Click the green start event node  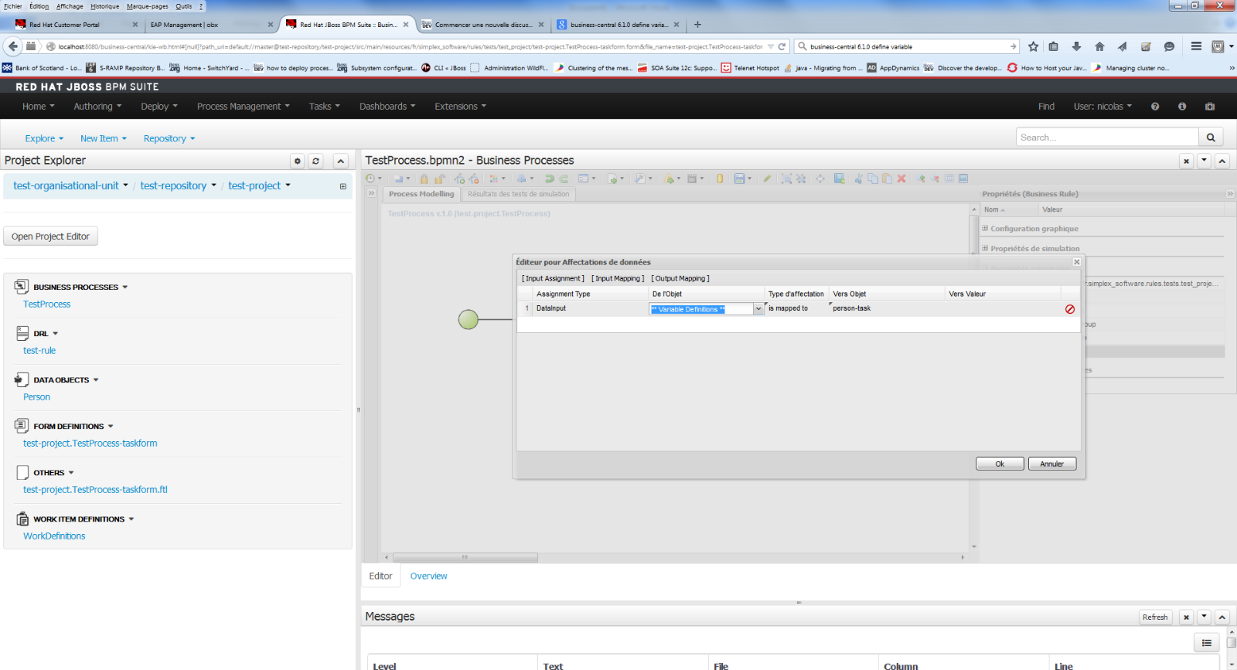pyautogui.click(x=469, y=319)
